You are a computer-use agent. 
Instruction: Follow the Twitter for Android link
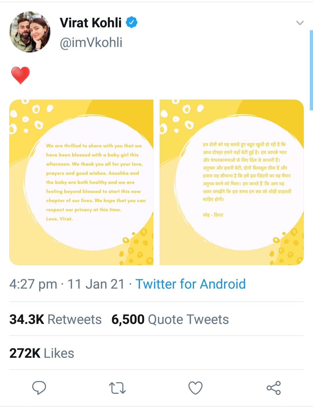[190, 284]
